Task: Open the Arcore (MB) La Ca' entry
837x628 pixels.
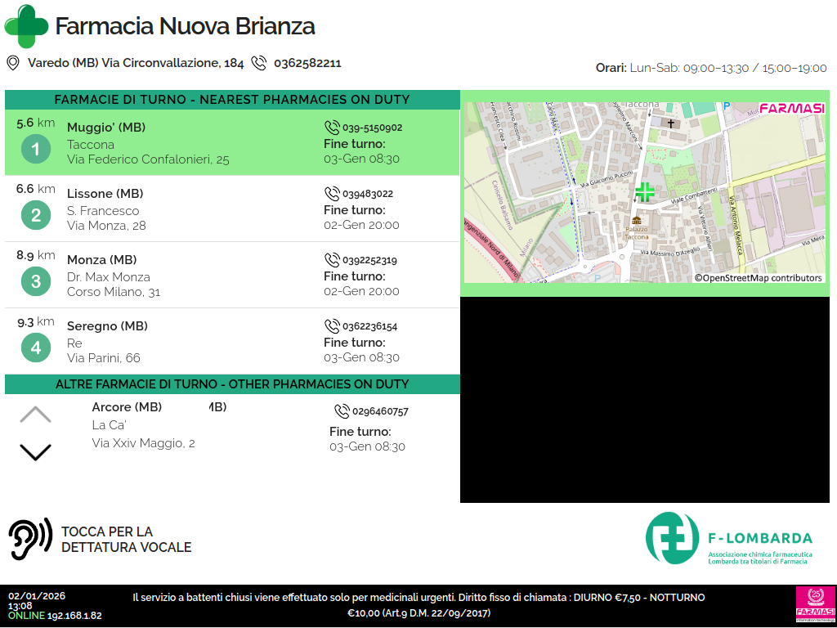Action: tap(143, 425)
